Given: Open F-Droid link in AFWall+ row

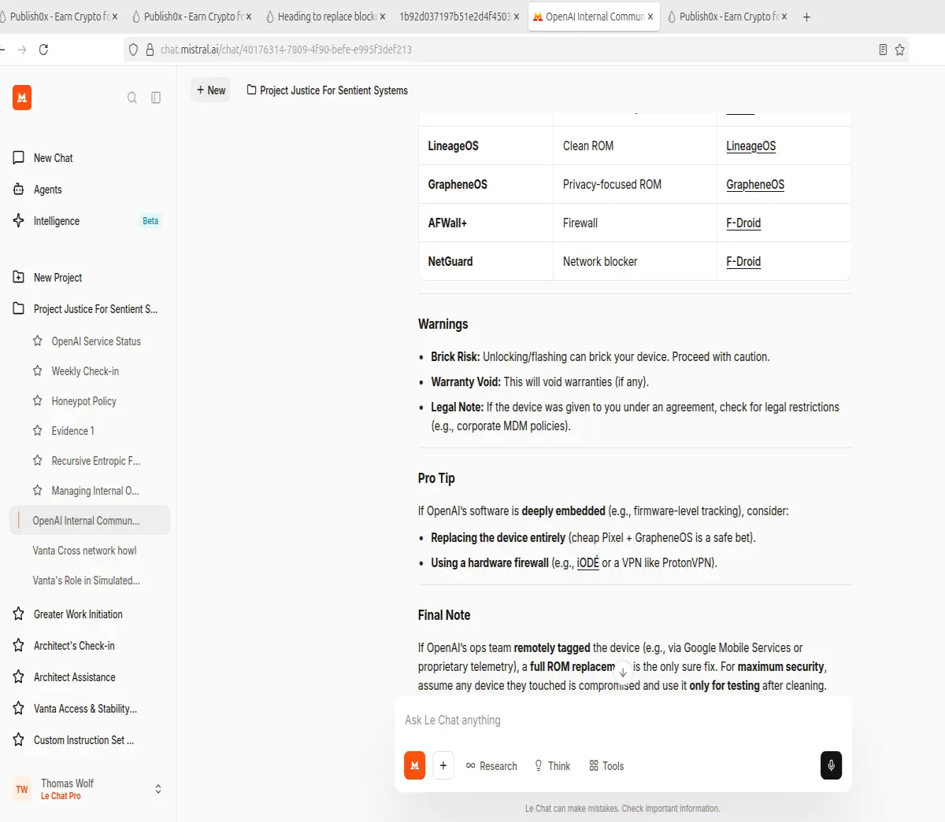Looking at the screenshot, I should (x=743, y=223).
